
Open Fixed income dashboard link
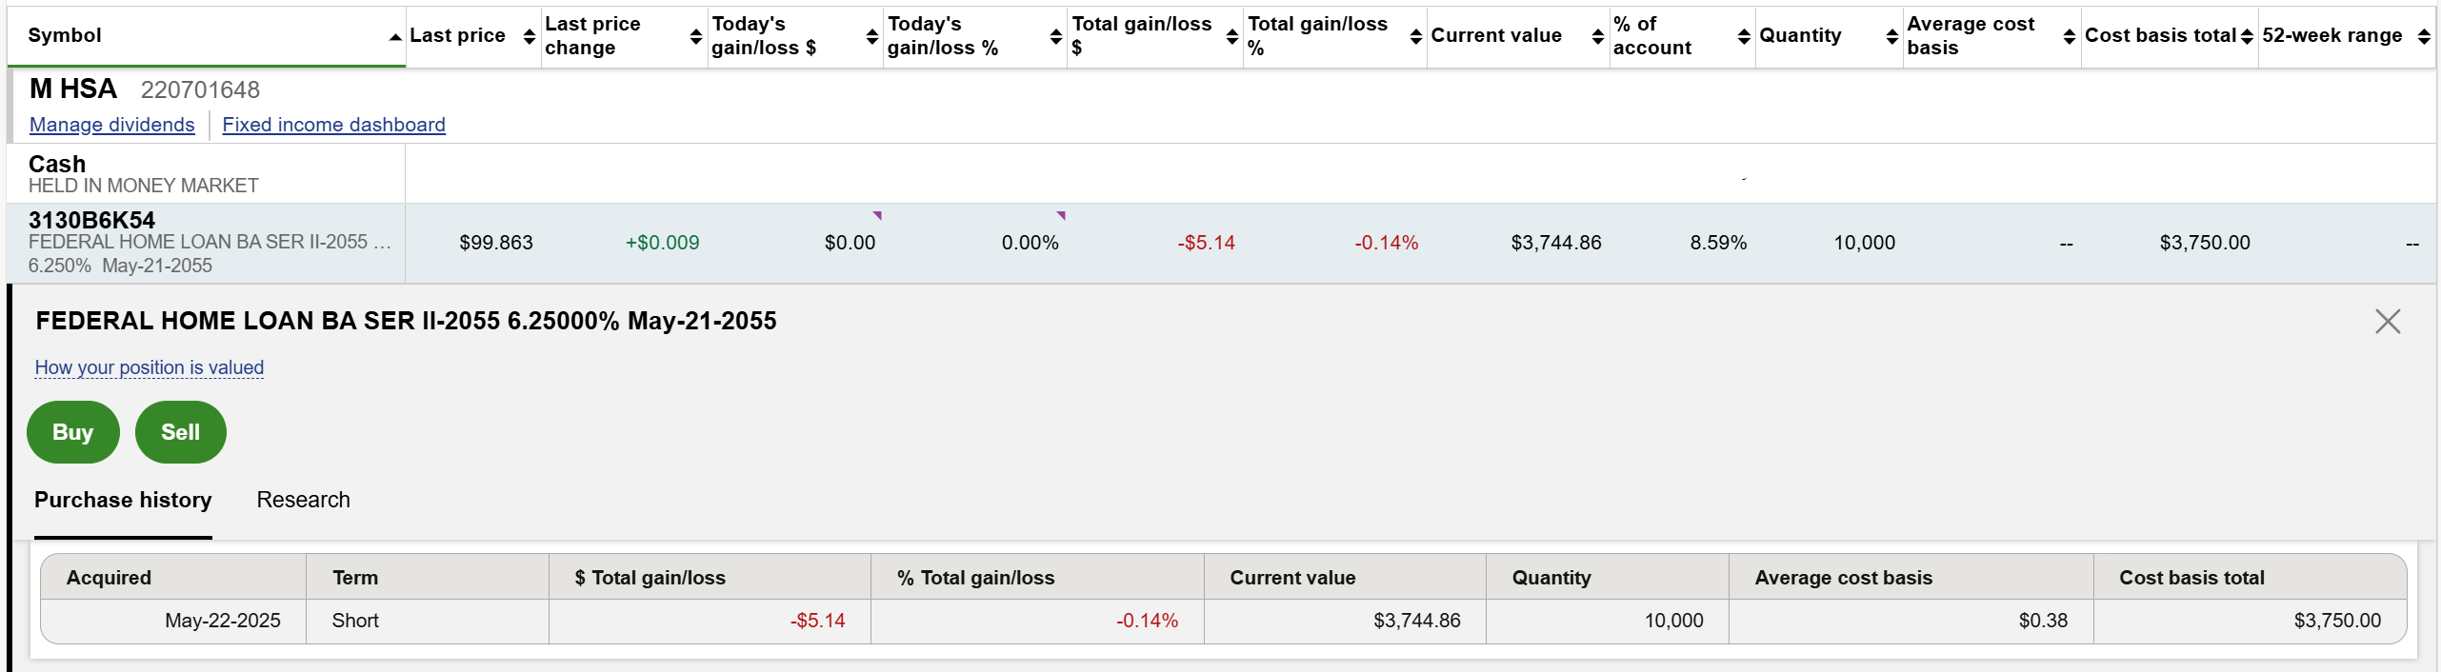coord(333,125)
